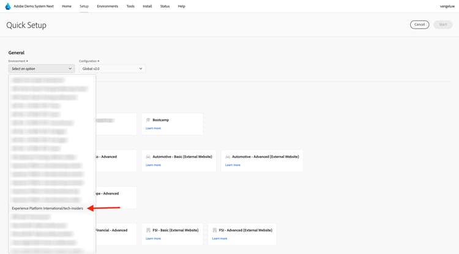Open Learn more under FSI - Basic
Viewport: 459px width, 254px height.
click(153, 239)
